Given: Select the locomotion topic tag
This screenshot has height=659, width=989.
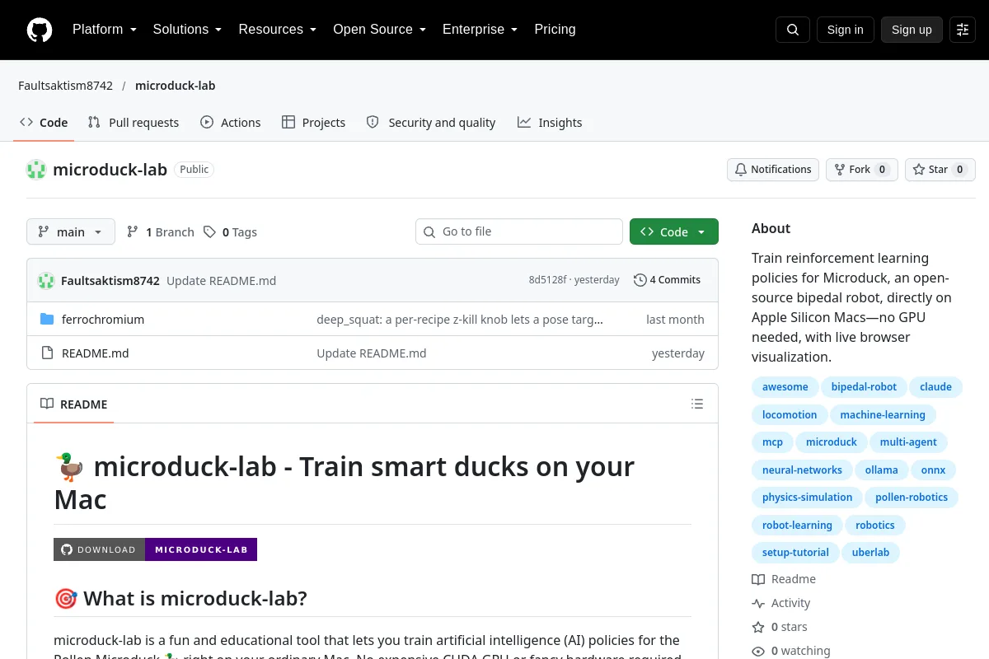Looking at the screenshot, I should pos(790,415).
